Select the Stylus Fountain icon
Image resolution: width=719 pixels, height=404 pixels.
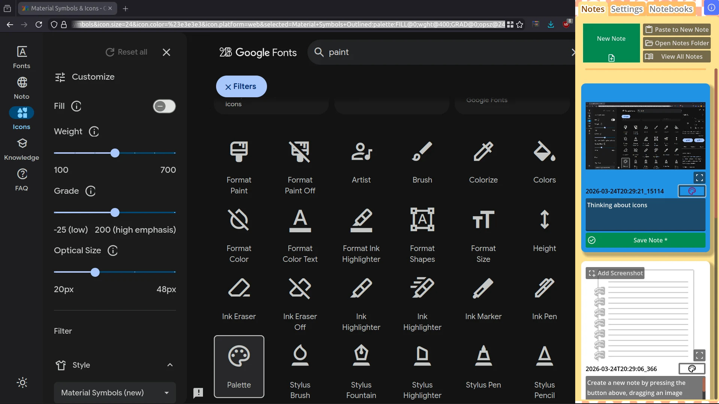tap(361, 355)
